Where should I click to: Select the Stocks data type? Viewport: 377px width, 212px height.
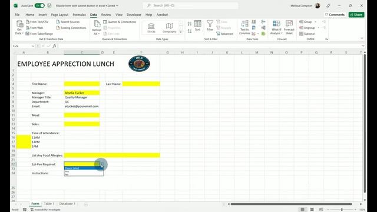(151, 28)
